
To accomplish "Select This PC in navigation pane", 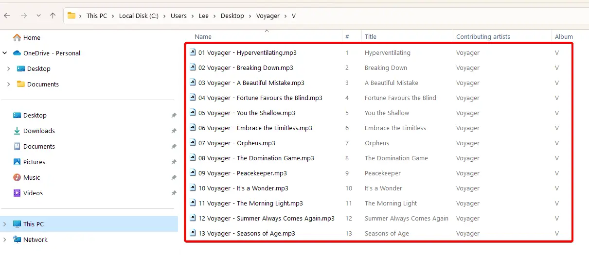I will click(x=89, y=224).
